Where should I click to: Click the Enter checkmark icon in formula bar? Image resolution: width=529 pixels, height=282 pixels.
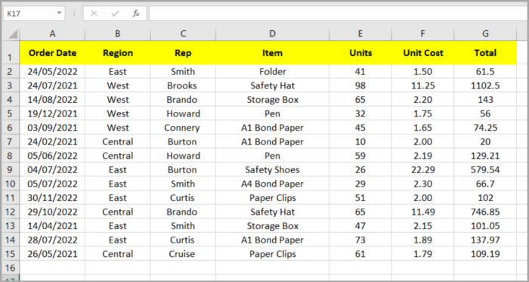pos(115,14)
